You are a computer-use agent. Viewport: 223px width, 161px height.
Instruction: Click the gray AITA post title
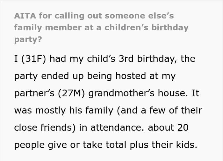(101, 27)
